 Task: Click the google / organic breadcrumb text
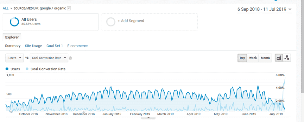click(x=53, y=9)
